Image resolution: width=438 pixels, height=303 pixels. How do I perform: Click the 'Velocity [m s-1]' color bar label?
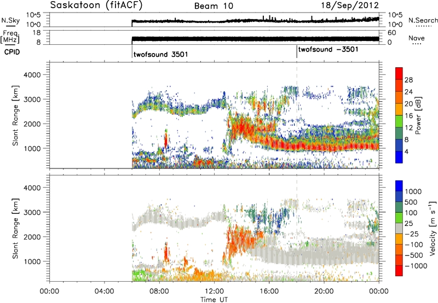[x=433, y=228]
